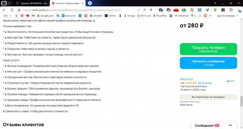Click Вы подписаны на продавца button
The width and height of the screenshot is (243, 129).
coord(208,97)
